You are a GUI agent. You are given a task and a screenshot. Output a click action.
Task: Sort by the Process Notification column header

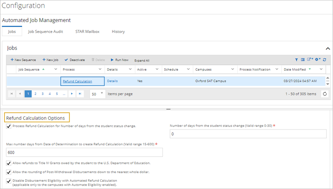click(255, 70)
